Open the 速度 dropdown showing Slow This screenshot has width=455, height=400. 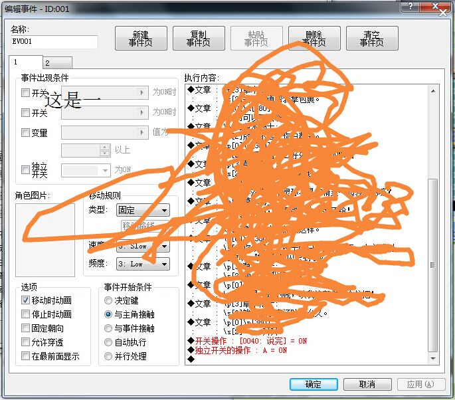click(143, 246)
